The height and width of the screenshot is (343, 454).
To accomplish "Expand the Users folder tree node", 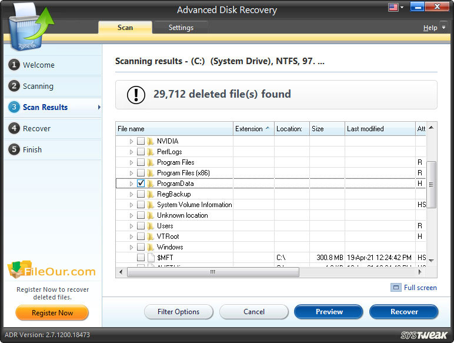I will pyautogui.click(x=131, y=227).
